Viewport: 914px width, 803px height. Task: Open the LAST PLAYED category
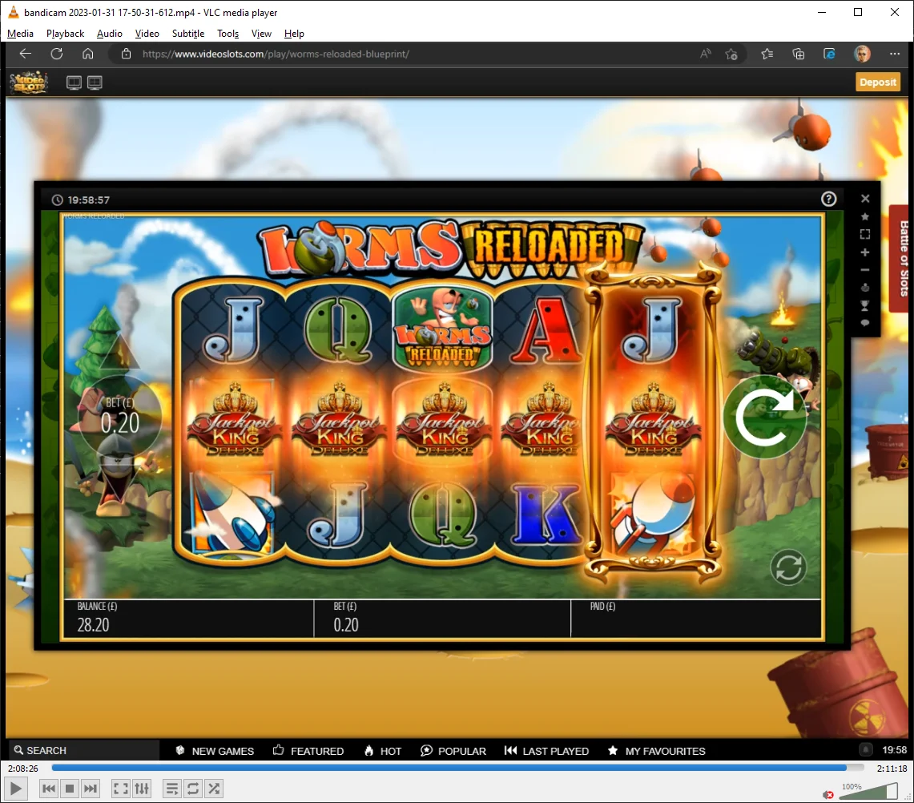(547, 751)
